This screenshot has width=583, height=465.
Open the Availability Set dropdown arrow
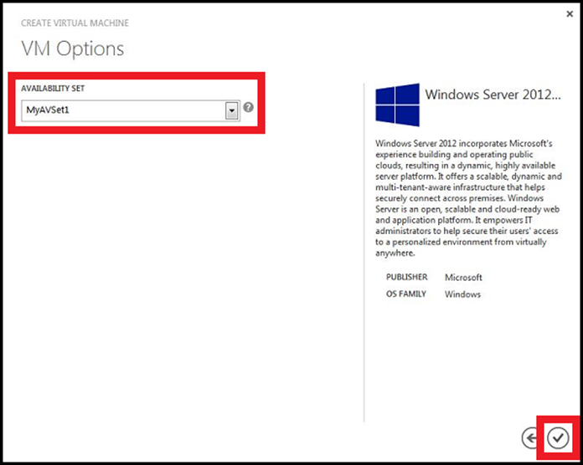point(232,110)
